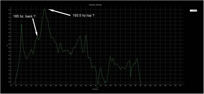Click the 740 tick on the frequency axis
Viewport: 204px width, 94px height.
(180, 86)
